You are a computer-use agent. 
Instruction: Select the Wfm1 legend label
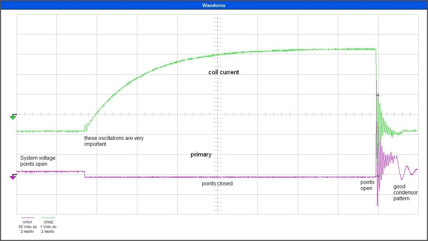tap(27, 222)
